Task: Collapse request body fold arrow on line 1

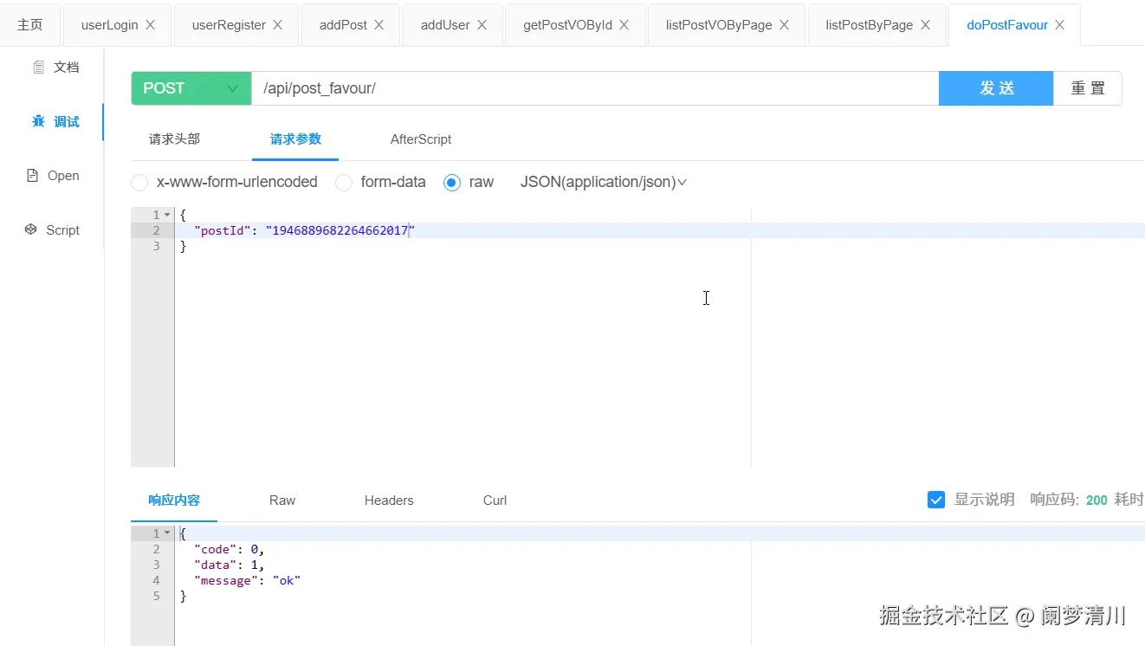Action: [167, 215]
